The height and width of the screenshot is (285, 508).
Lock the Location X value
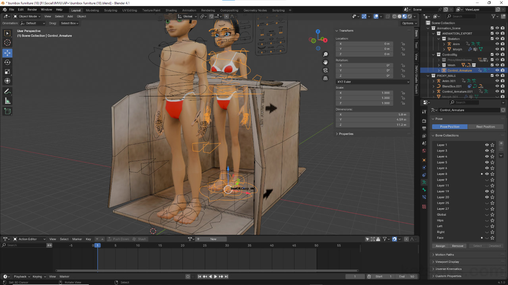coord(403,44)
